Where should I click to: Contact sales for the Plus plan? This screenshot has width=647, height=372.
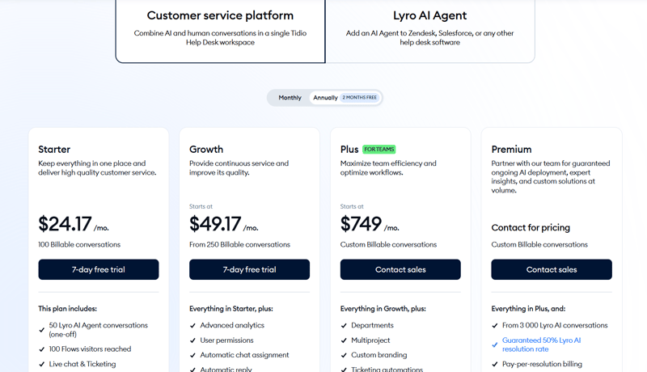click(x=400, y=269)
